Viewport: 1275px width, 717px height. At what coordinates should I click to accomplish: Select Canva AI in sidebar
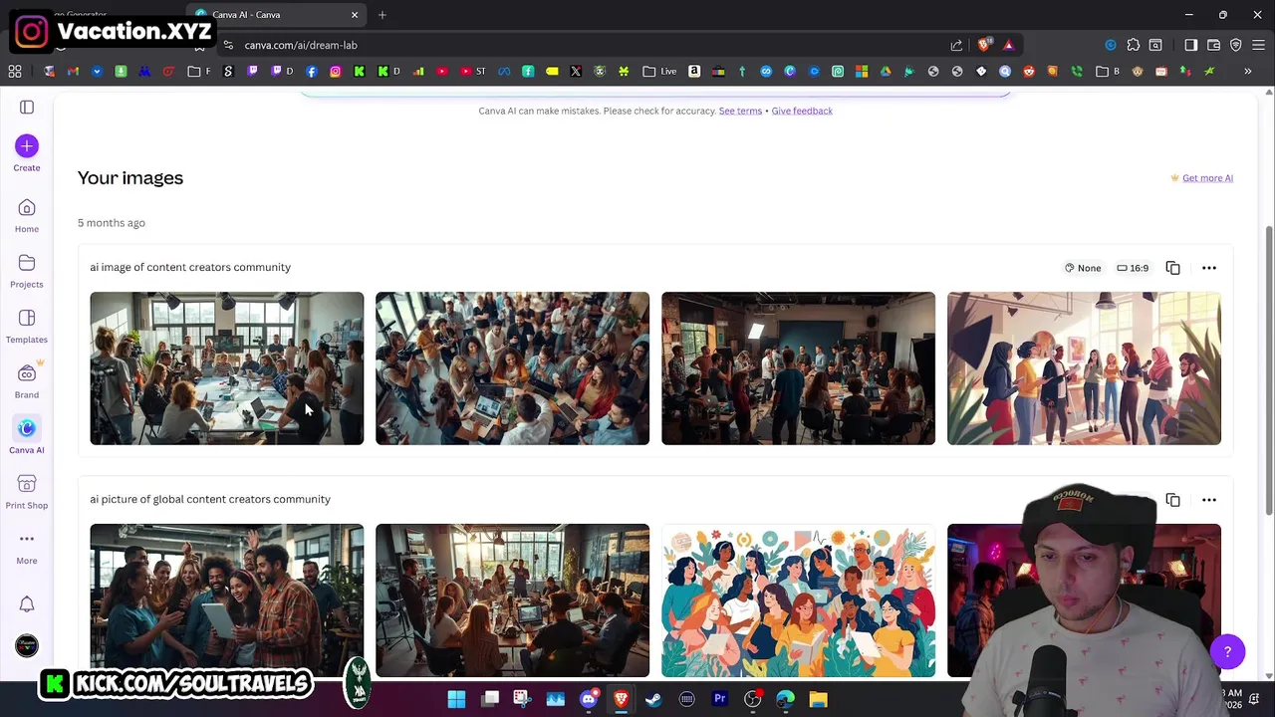pos(27,435)
